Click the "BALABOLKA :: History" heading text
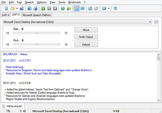This screenshot has width=162, height=113. coord(15,54)
